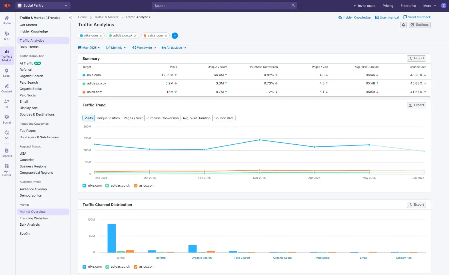The height and width of the screenshot is (275, 449).
Task: Select the Purchase Conversion tab
Action: (162, 118)
